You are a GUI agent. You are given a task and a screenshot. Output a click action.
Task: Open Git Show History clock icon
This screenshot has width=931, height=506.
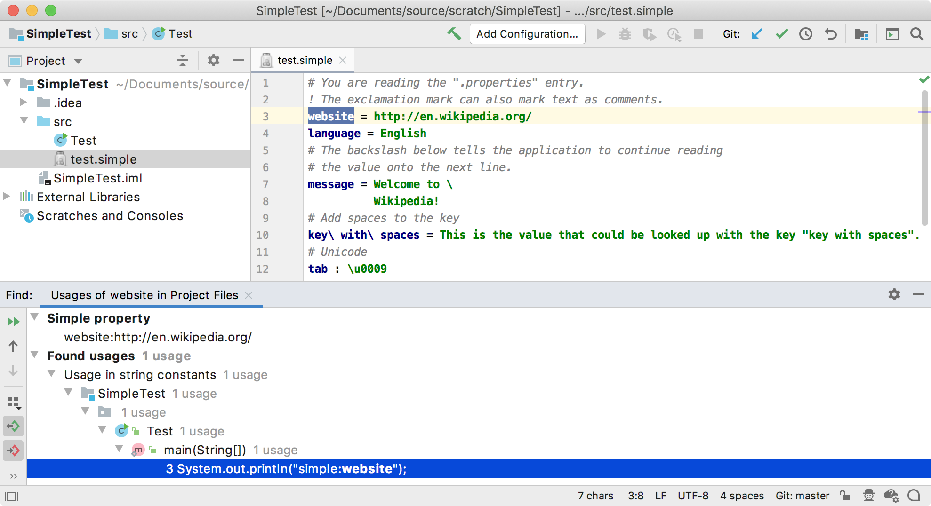pyautogui.click(x=806, y=34)
